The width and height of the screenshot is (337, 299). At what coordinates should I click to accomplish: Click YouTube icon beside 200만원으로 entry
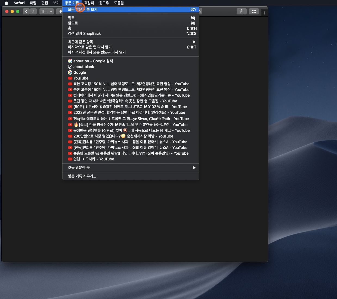click(x=70, y=136)
